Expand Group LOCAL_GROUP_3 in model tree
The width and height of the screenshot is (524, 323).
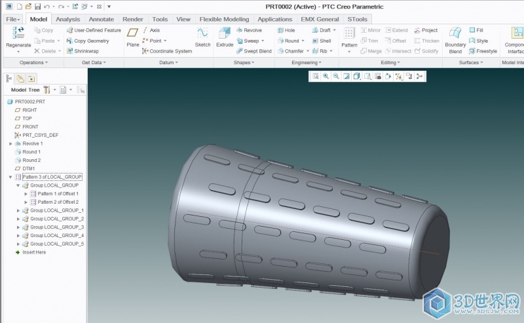pos(18,227)
